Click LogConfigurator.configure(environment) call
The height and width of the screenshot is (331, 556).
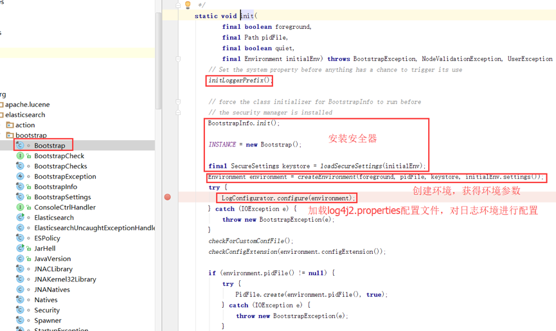(287, 198)
